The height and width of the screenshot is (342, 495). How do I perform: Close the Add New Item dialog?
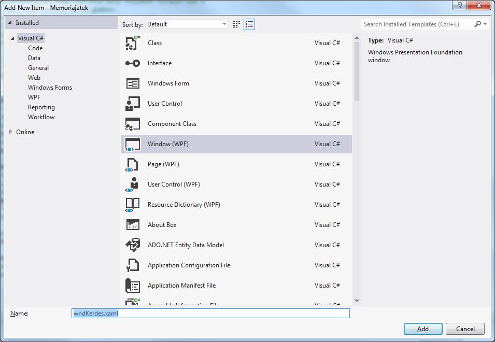(x=479, y=5)
